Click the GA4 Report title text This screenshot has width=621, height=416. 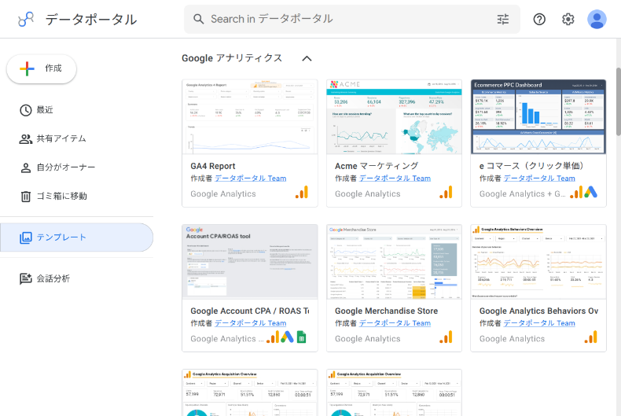point(213,166)
